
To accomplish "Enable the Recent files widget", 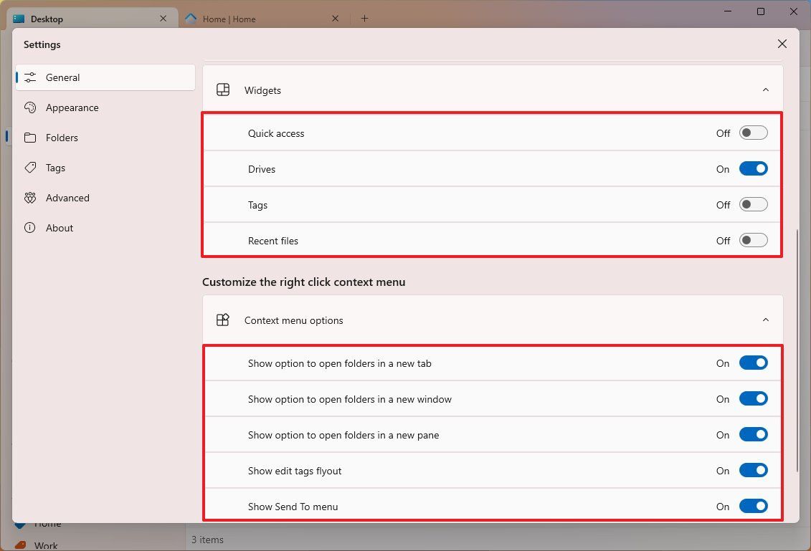I will coord(753,240).
